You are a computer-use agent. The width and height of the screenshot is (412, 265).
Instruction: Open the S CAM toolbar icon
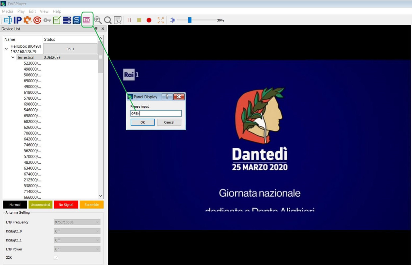point(77,20)
